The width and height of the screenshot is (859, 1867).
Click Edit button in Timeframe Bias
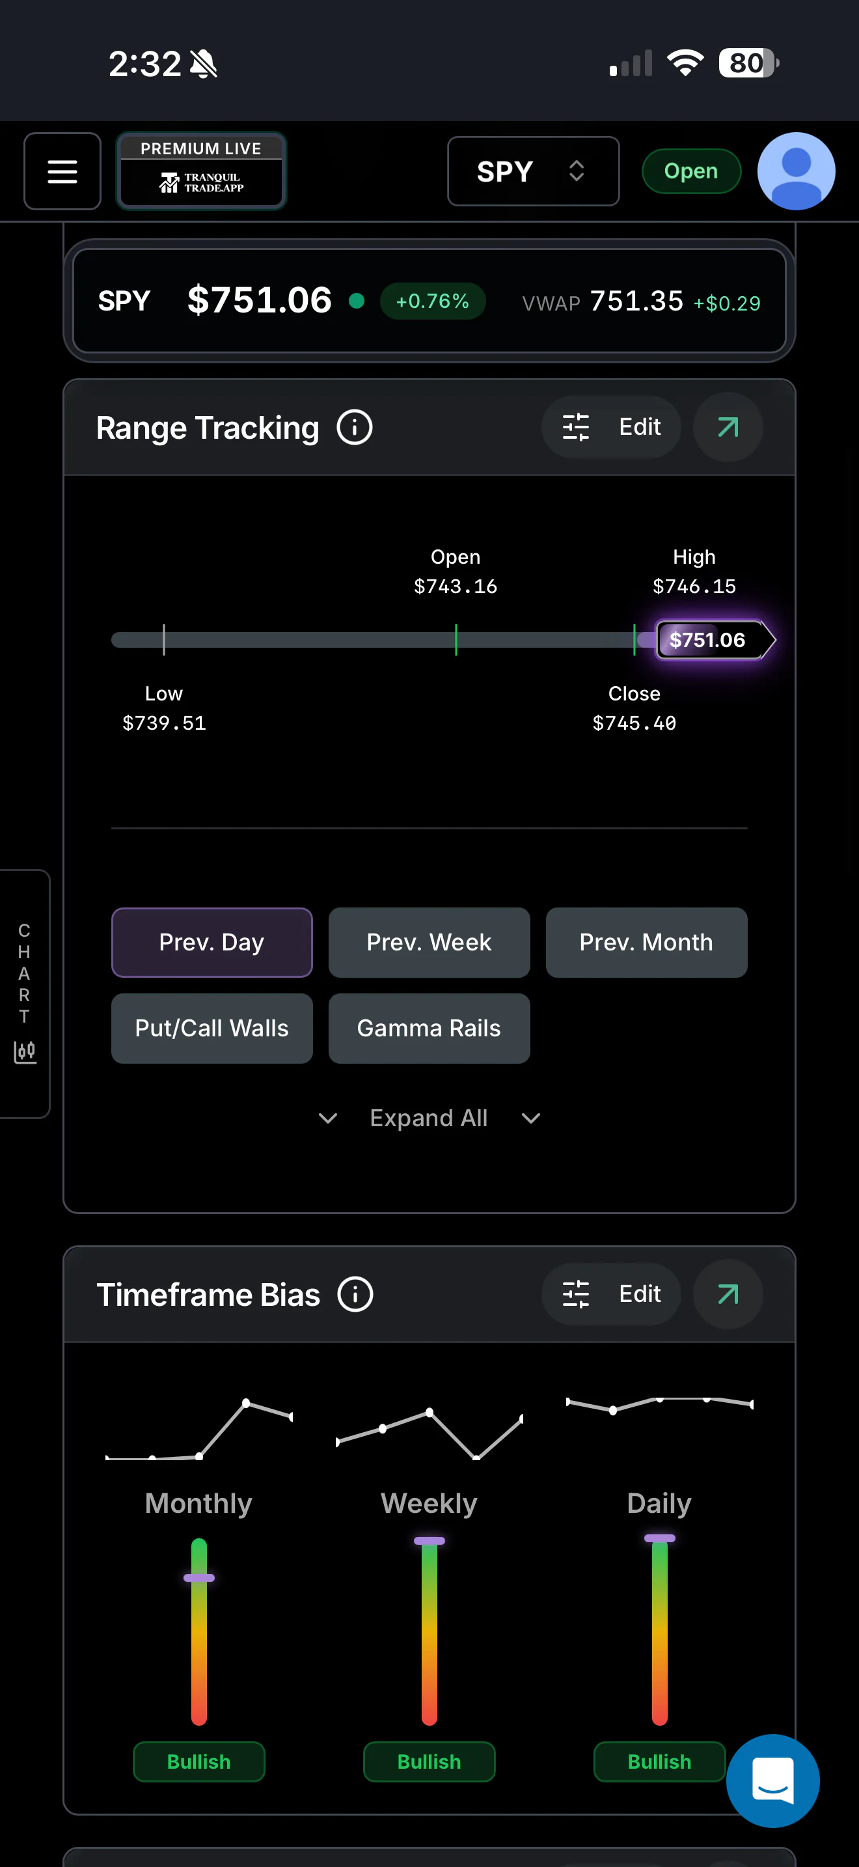pyautogui.click(x=611, y=1294)
